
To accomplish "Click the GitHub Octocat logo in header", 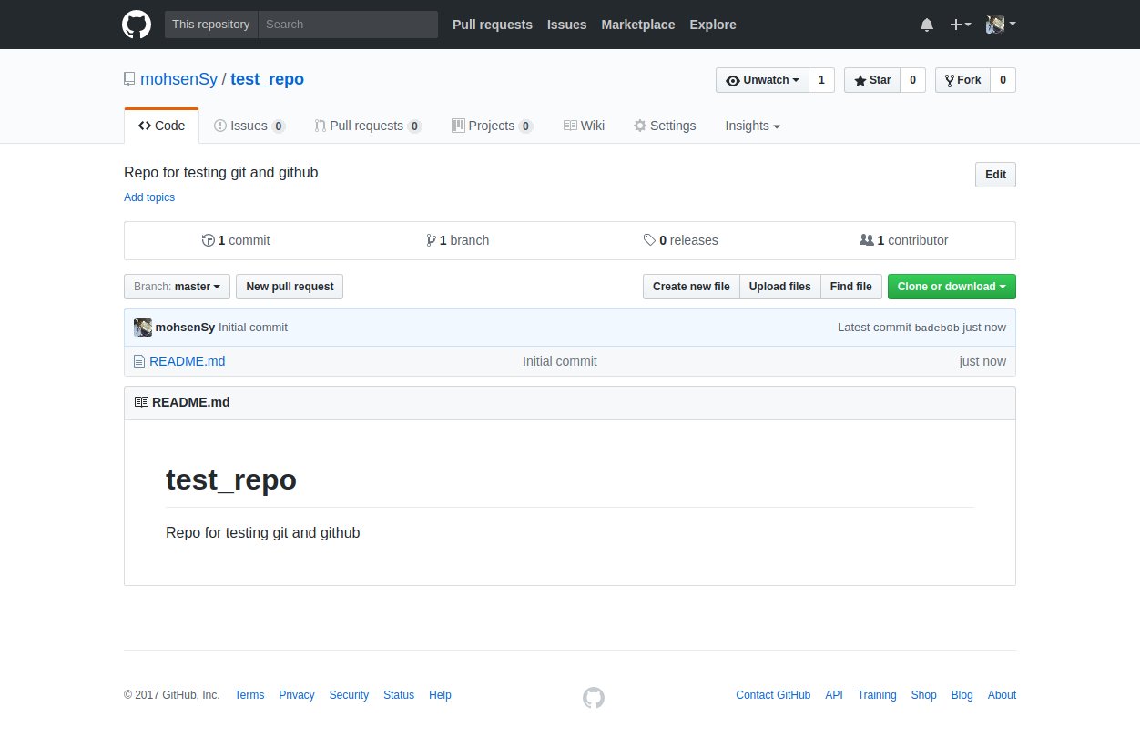I will pos(137,25).
